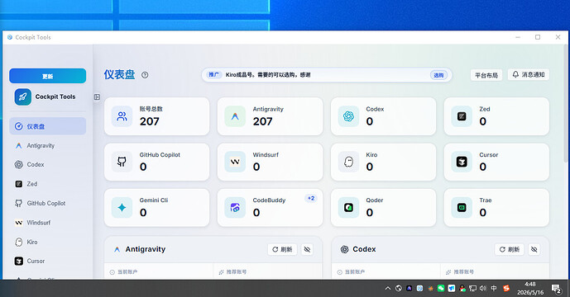Click the Cursor logo in stats card
The width and height of the screenshot is (570, 297).
point(462,162)
